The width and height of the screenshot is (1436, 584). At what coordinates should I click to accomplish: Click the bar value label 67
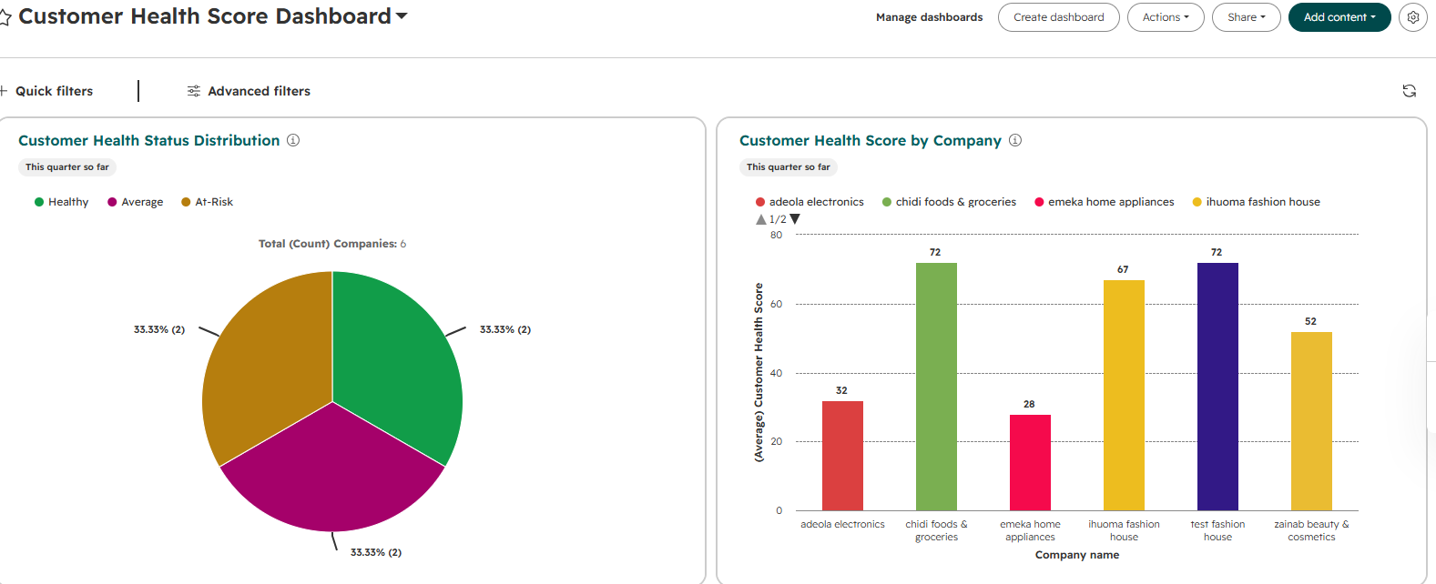pos(1123,269)
